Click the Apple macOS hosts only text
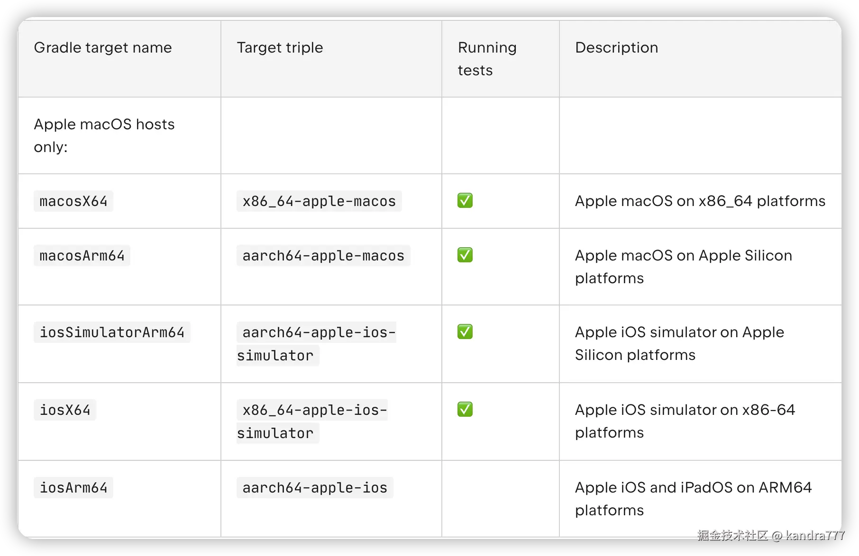The image size is (859, 556). [x=104, y=135]
